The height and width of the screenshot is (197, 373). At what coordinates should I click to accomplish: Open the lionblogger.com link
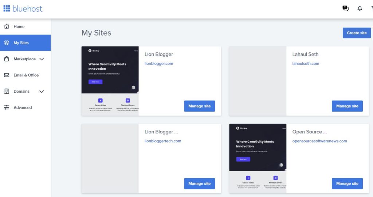click(x=159, y=64)
